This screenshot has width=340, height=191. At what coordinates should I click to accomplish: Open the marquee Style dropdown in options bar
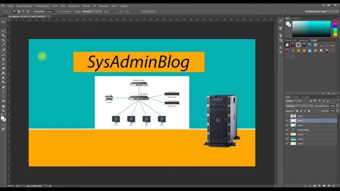tap(92, 12)
